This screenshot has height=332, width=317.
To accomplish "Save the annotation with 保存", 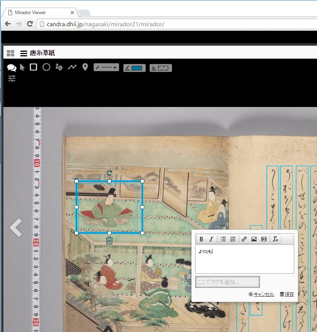I will point(287,294).
